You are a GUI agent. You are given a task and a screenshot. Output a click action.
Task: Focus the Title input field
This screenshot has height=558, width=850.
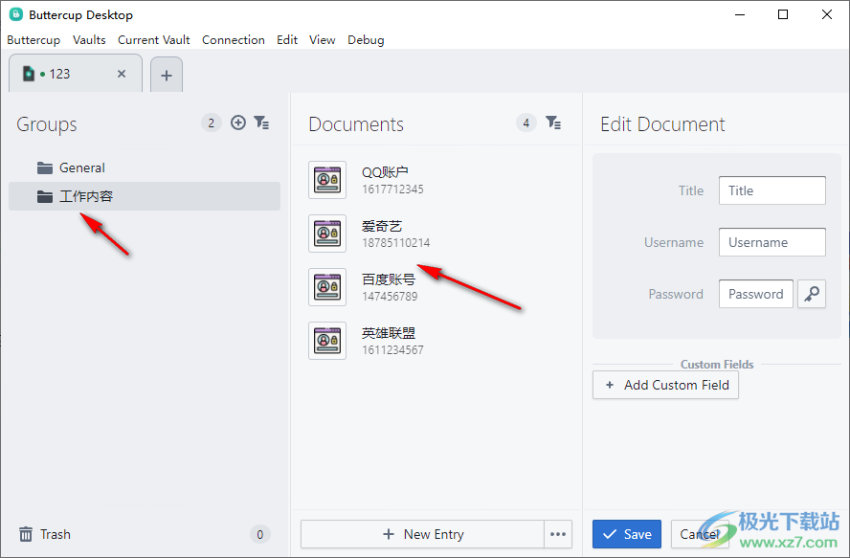[x=772, y=190]
